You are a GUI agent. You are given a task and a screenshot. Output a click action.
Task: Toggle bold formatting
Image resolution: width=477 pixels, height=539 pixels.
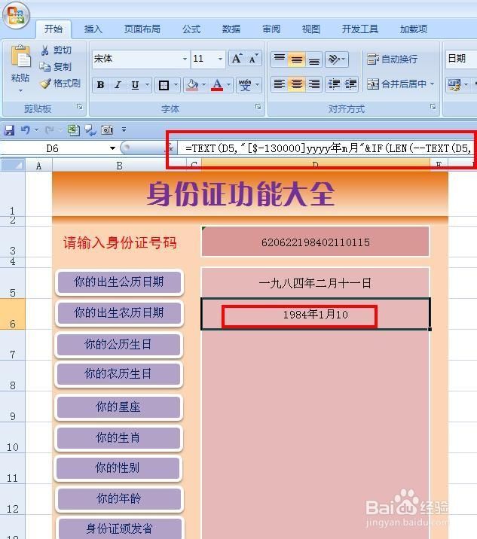pyautogui.click(x=100, y=85)
